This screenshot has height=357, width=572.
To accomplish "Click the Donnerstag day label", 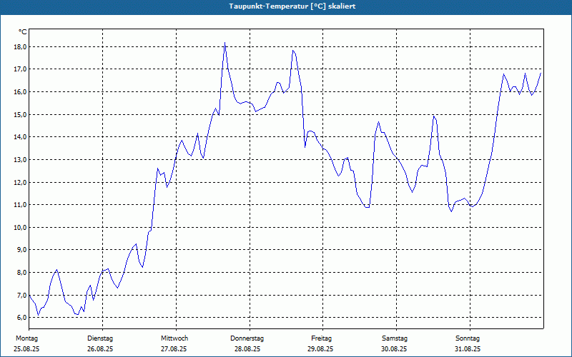I will [x=247, y=338].
